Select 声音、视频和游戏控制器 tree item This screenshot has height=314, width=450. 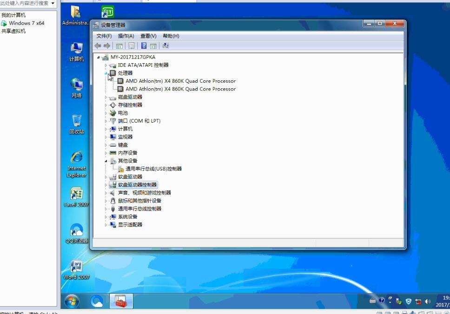[145, 193]
